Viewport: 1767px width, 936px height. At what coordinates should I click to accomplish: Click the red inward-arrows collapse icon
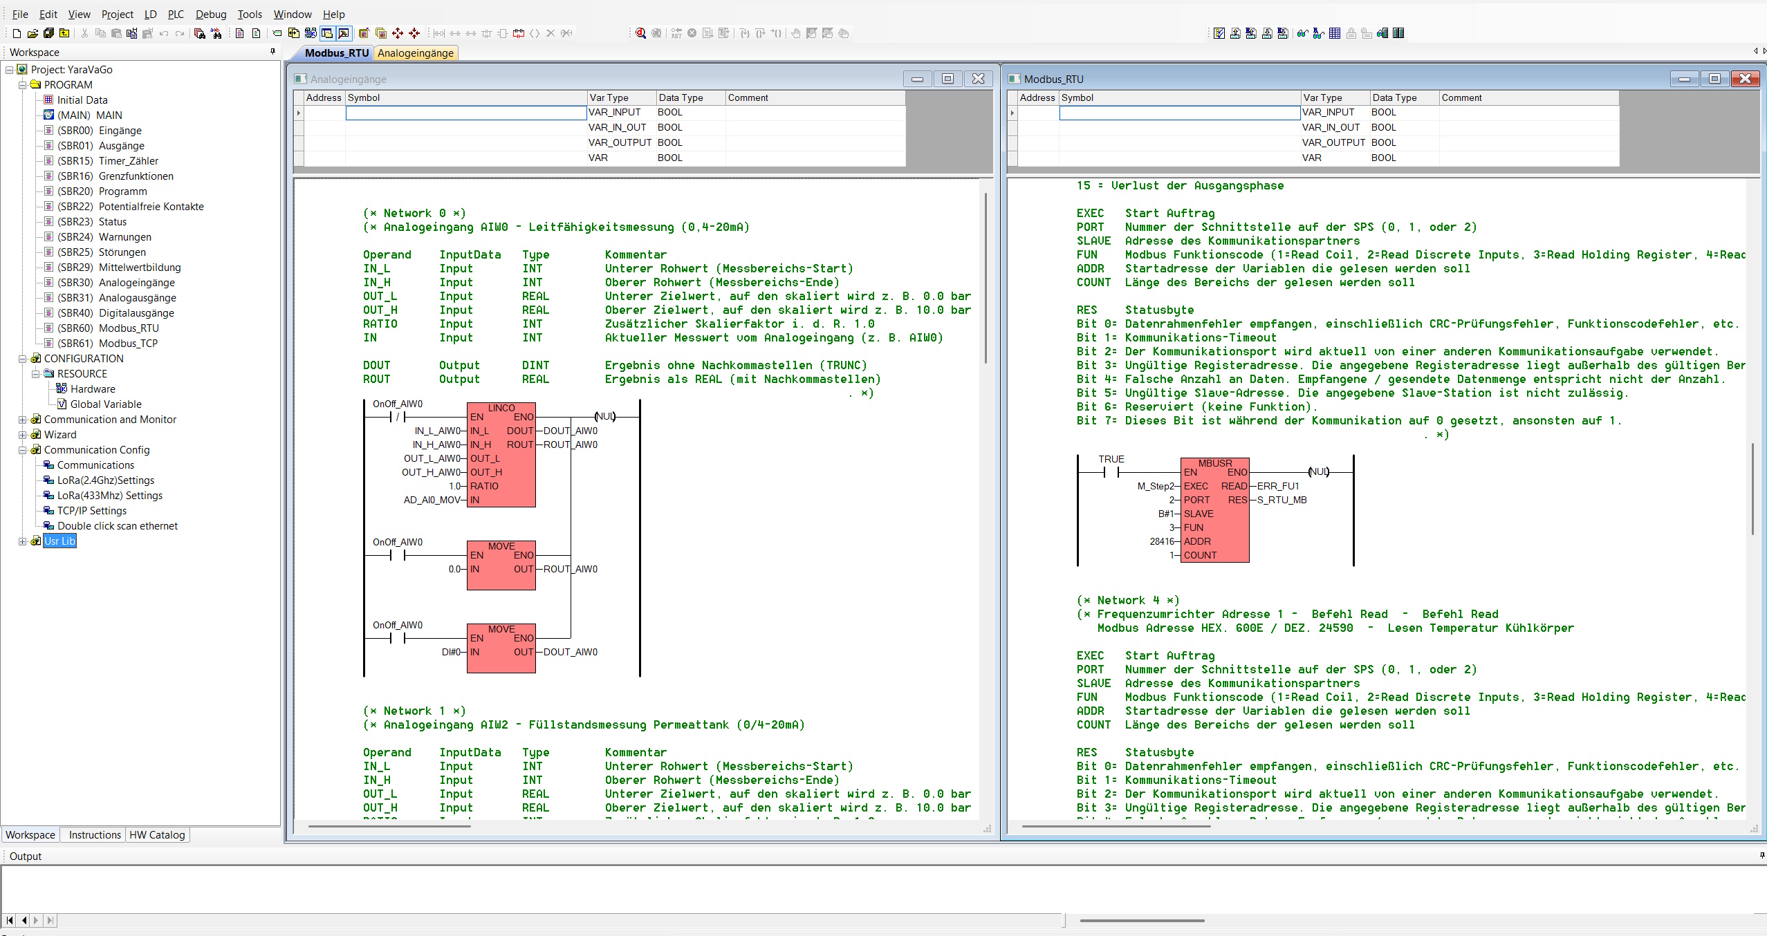pos(414,33)
